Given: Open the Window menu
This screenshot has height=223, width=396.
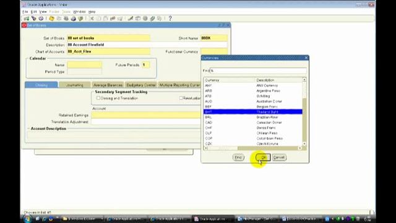Looking at the screenshot, I should tap(79, 12).
